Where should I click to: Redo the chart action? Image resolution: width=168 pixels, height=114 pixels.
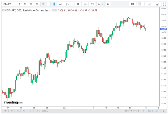click(103, 4)
